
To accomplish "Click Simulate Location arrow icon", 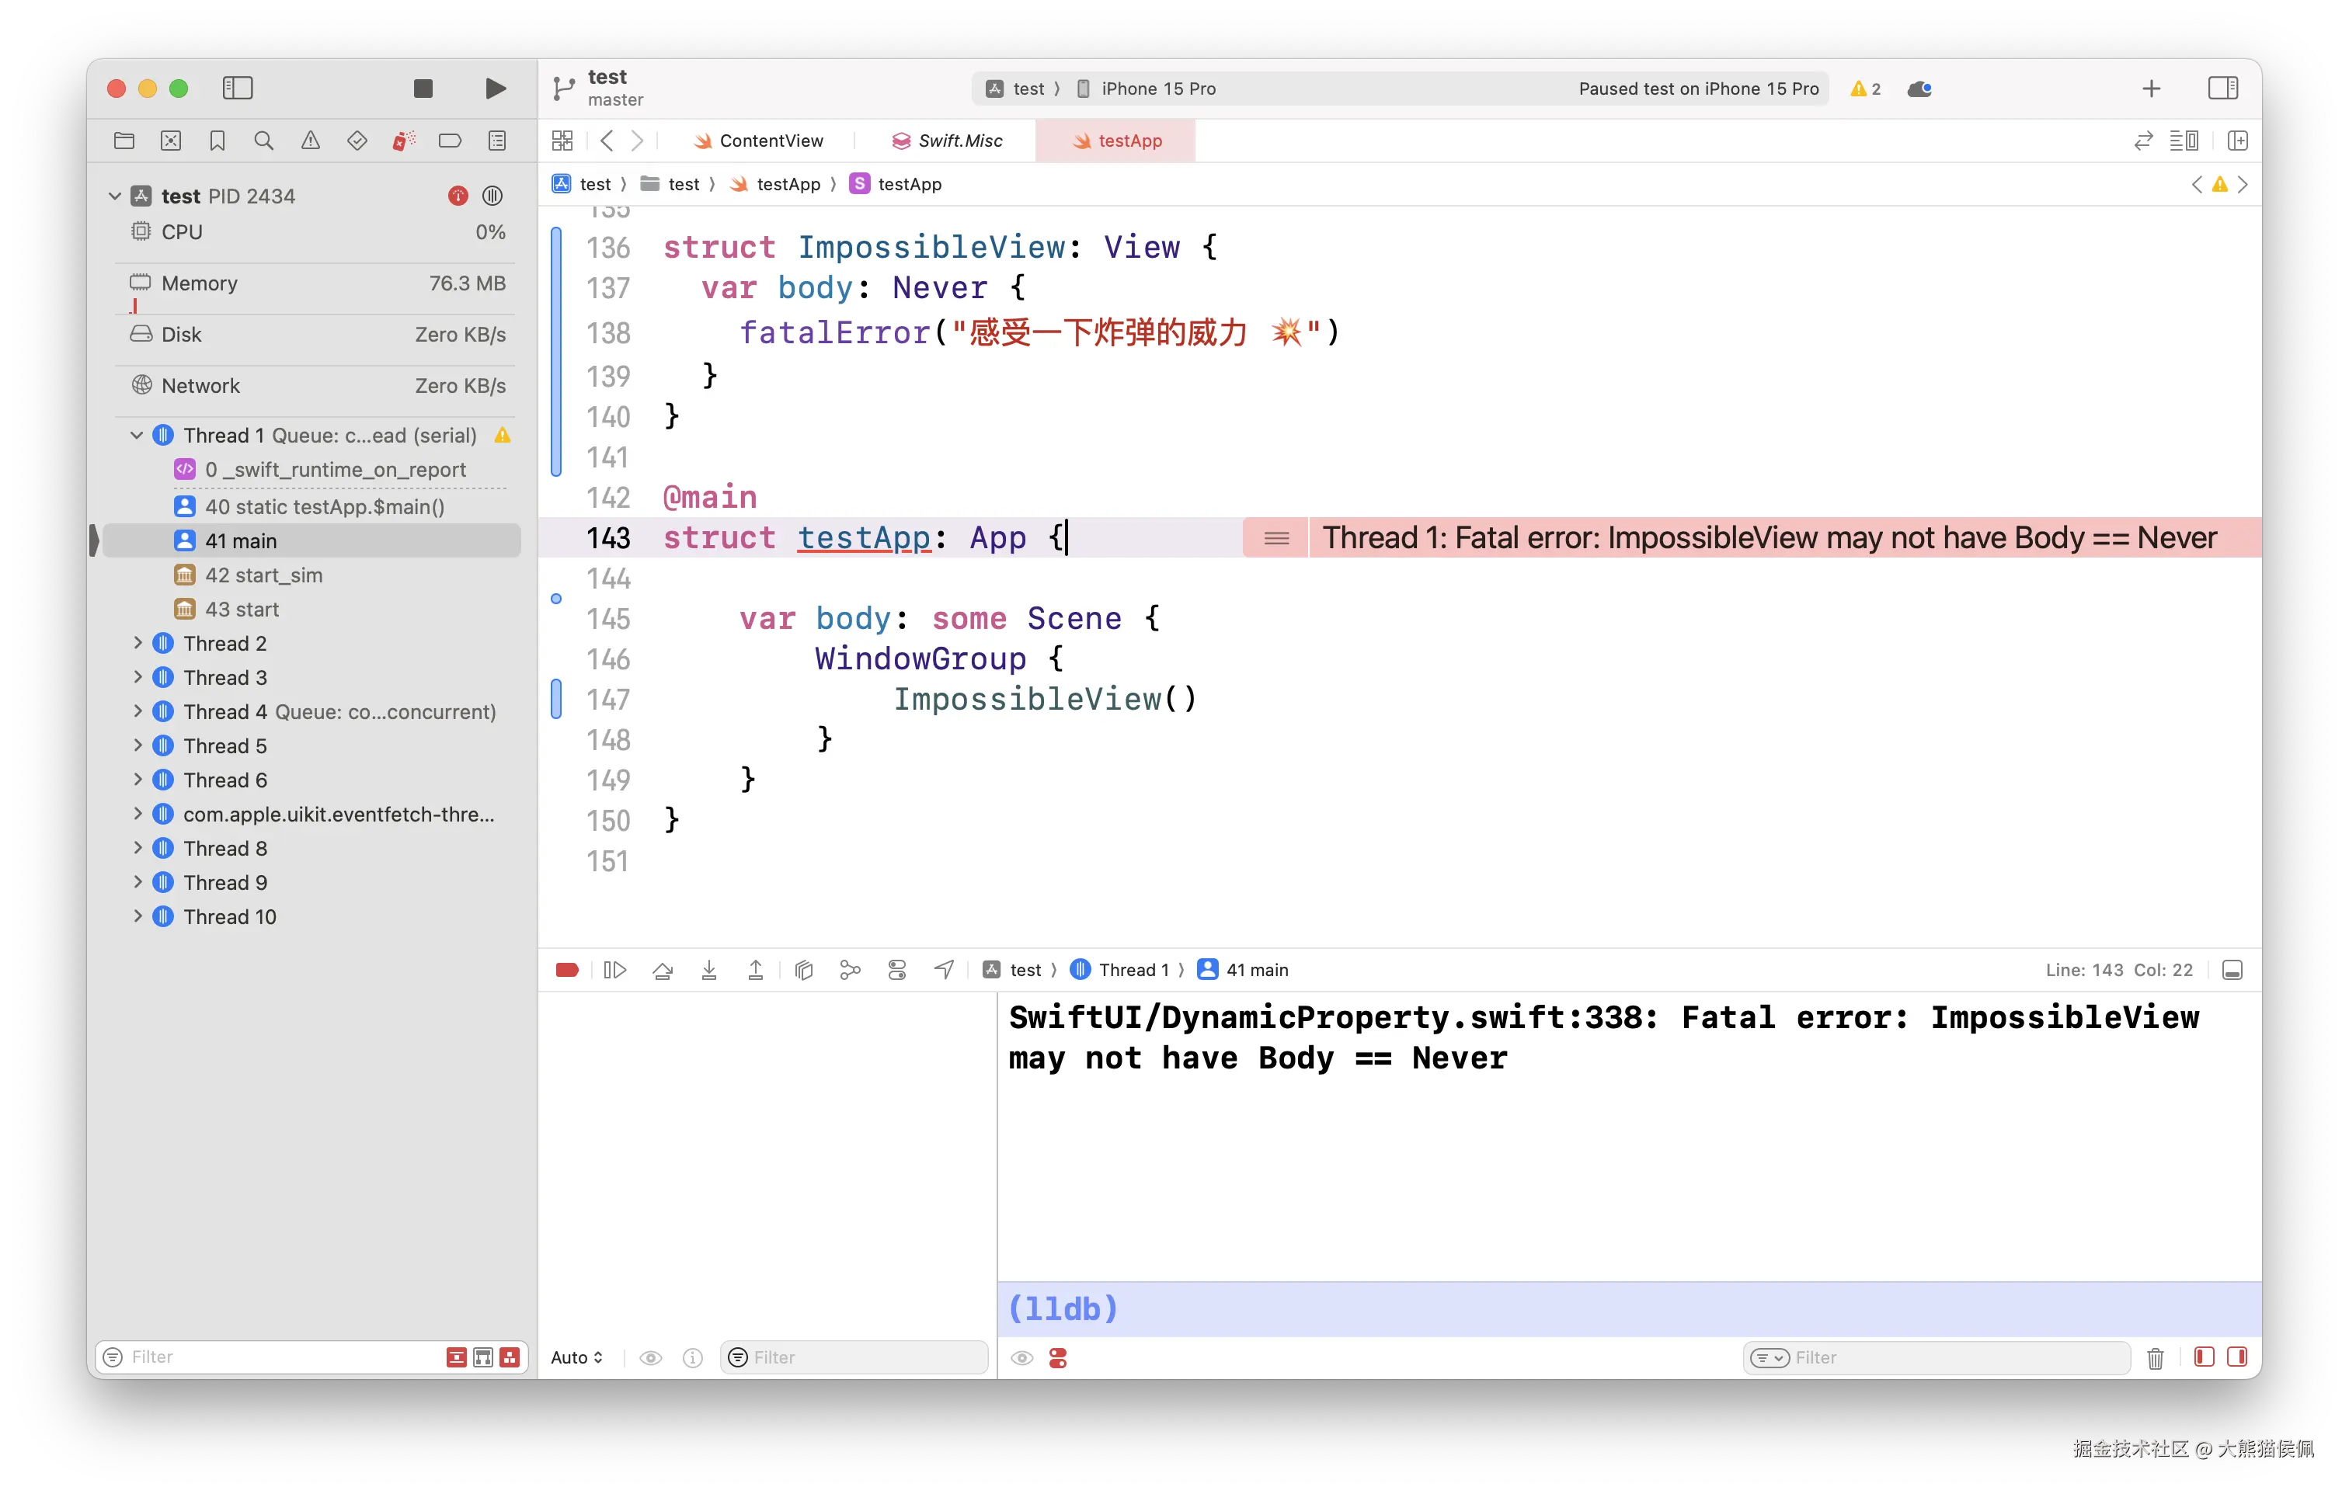I will (943, 969).
